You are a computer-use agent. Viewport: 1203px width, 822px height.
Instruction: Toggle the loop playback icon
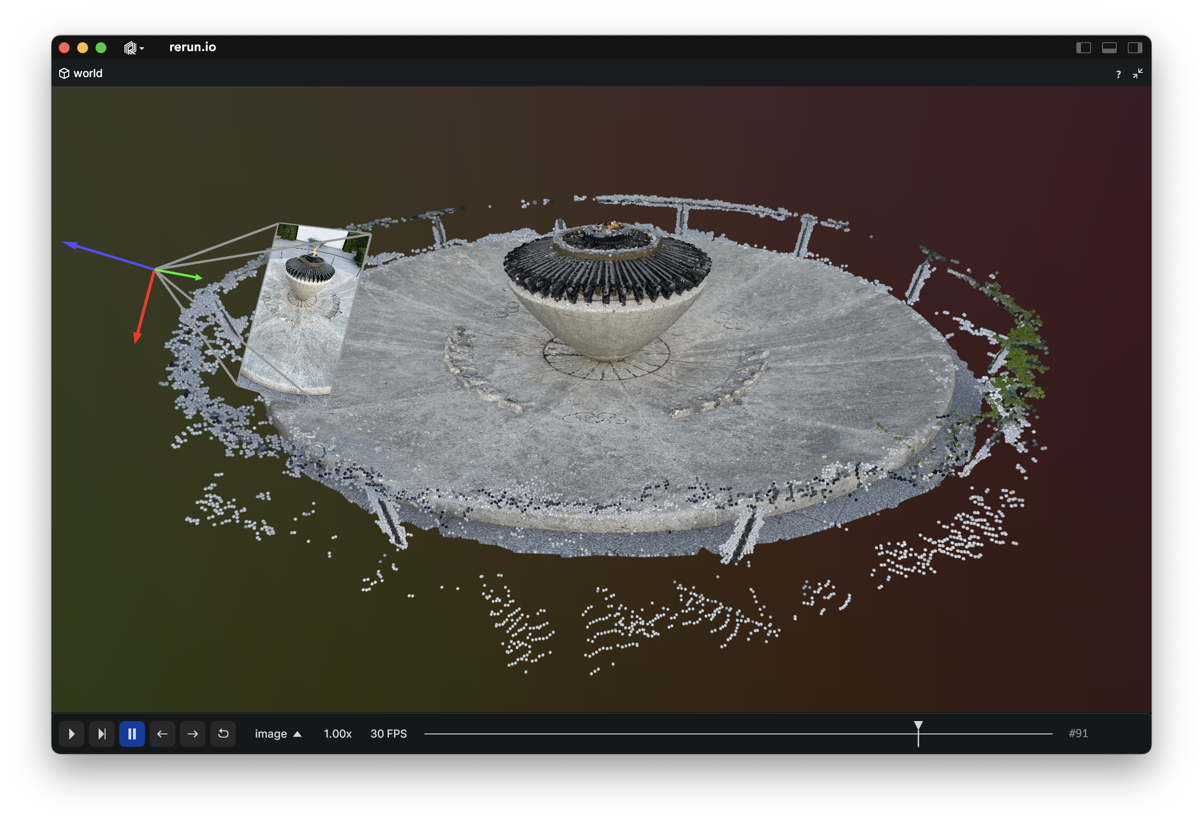[223, 733]
